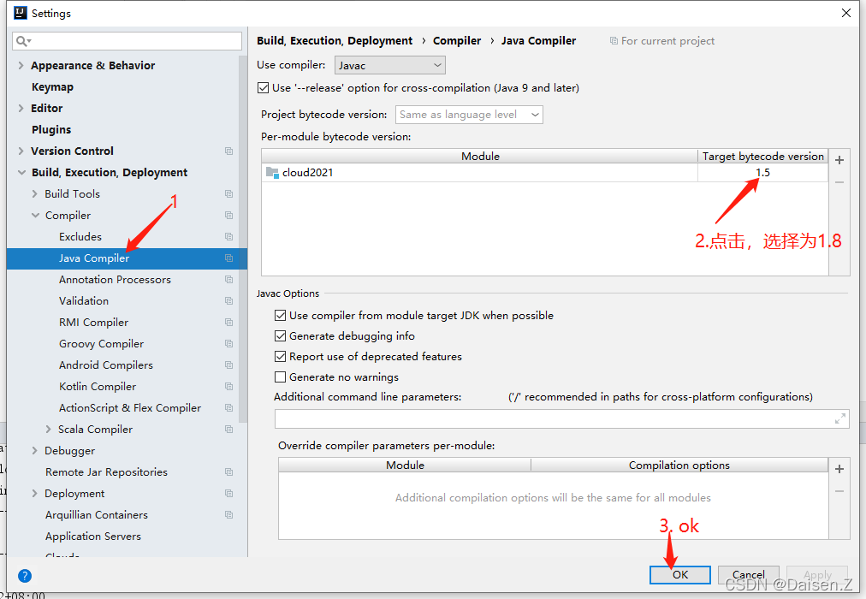Click the project-level icon beside Validation
Viewport: 866px width, 599px height.
pos(228,301)
